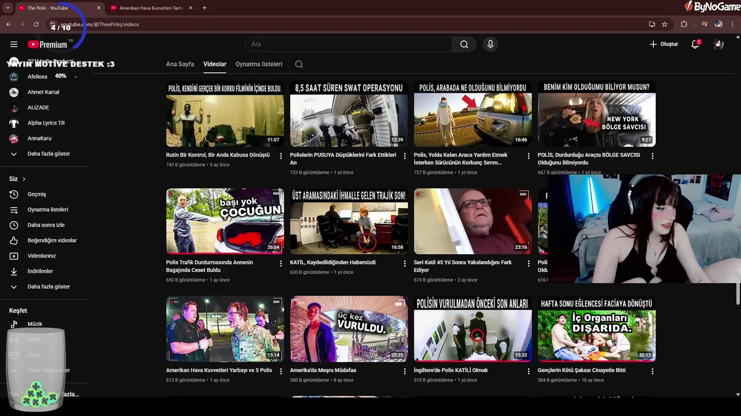Open 'Geçmiş' in the sidebar

(x=37, y=194)
